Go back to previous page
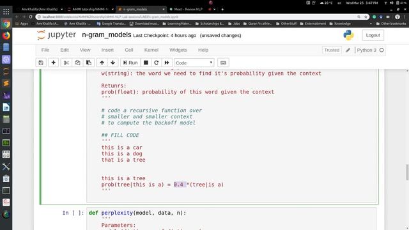The width and height of the screenshot is (409, 230). (17, 17)
